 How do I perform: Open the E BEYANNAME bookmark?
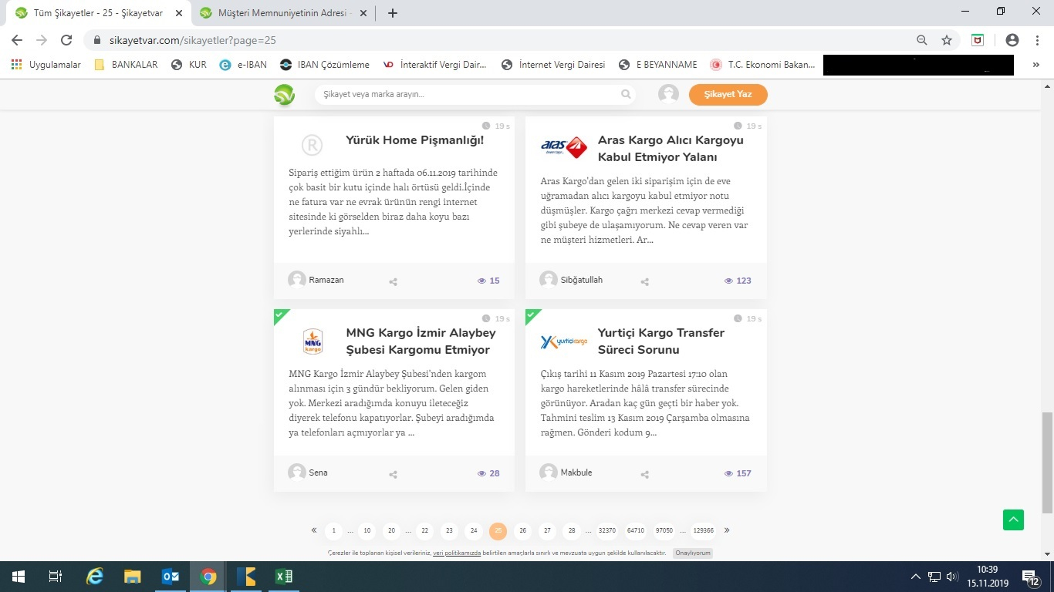[658, 65]
